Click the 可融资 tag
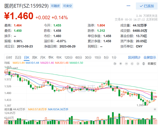162x125 pixels. point(55,6)
